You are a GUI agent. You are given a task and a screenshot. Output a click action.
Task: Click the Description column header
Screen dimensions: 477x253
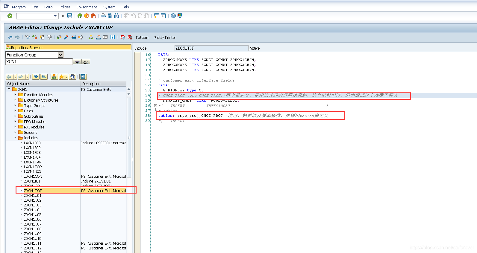[104, 84]
